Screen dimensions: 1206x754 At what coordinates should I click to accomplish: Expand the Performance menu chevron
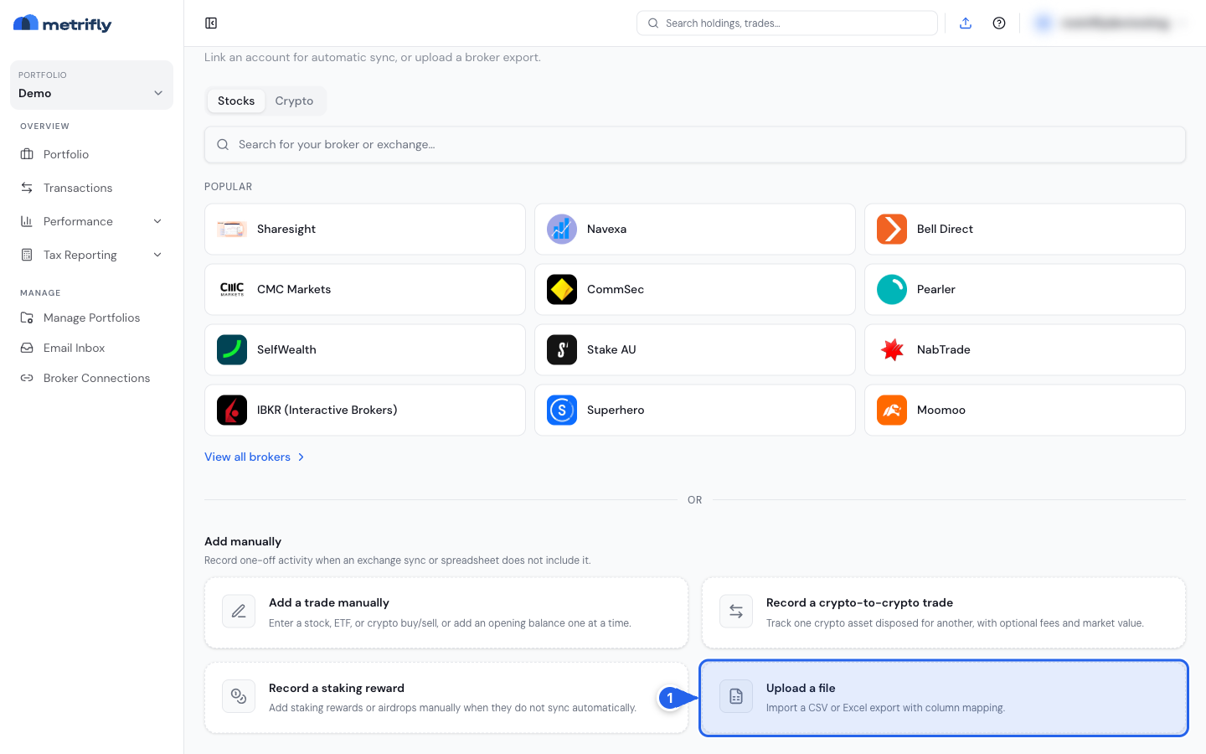click(x=157, y=221)
